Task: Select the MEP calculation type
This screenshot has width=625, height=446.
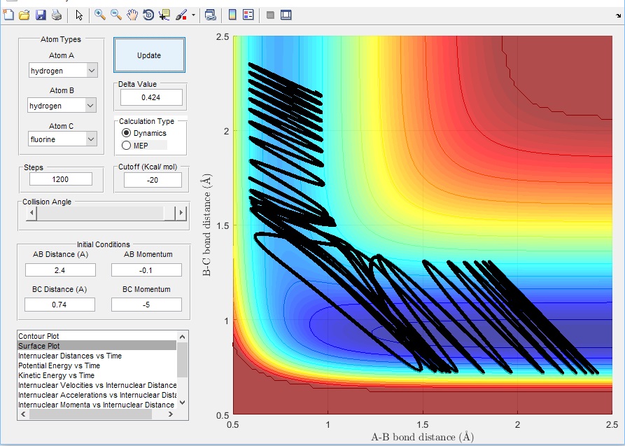Action: tap(127, 145)
